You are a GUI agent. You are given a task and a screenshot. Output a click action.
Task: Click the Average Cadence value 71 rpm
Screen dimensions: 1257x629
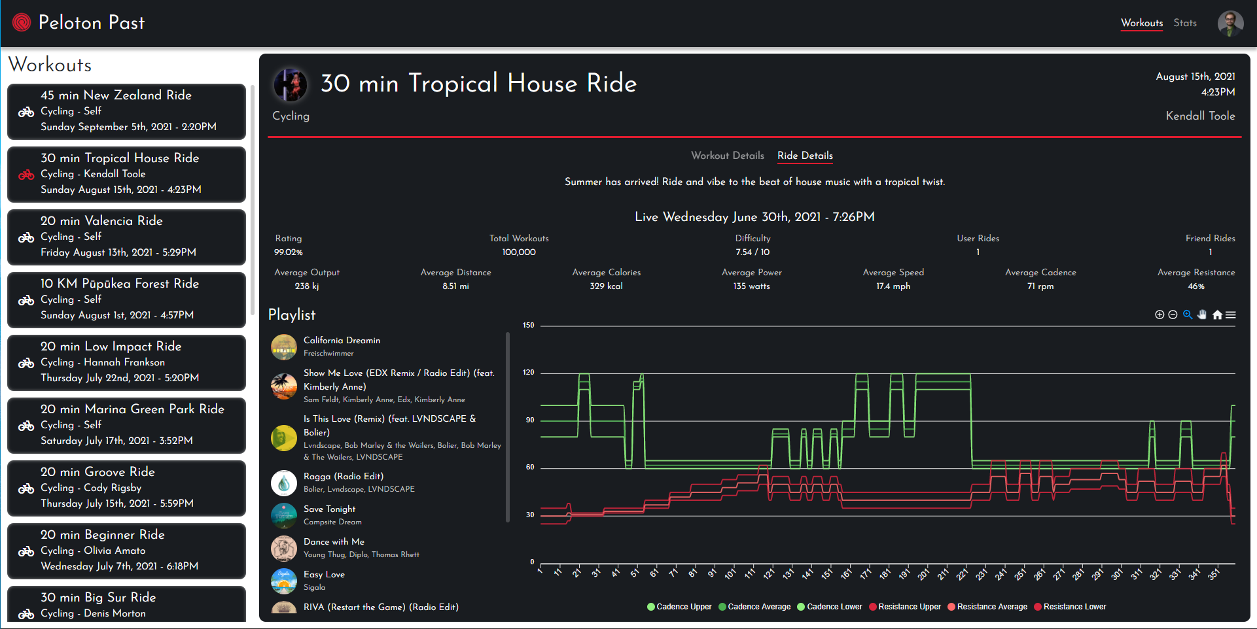(x=1040, y=286)
